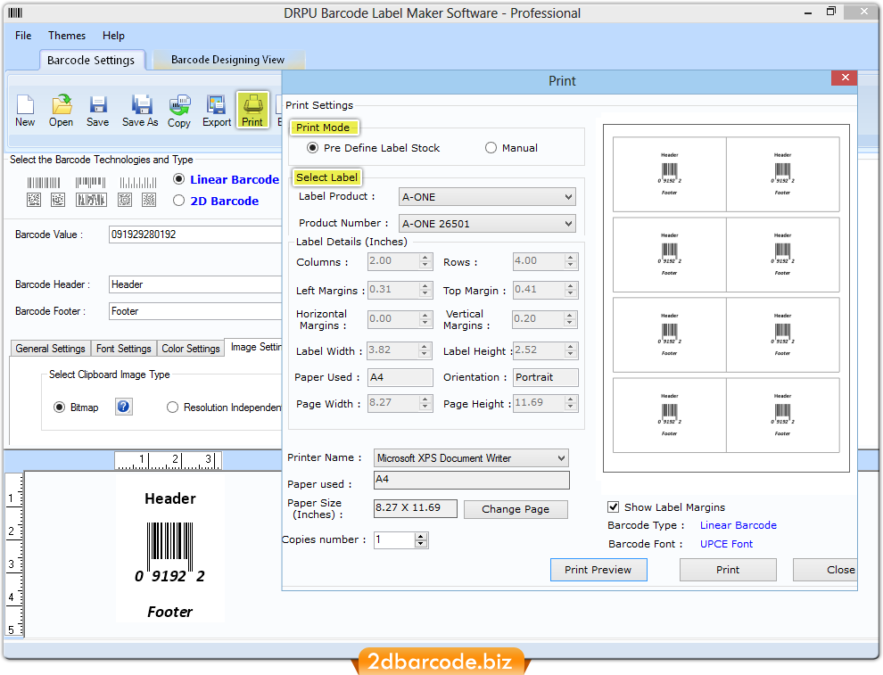Open the Image Settings tab

point(254,348)
